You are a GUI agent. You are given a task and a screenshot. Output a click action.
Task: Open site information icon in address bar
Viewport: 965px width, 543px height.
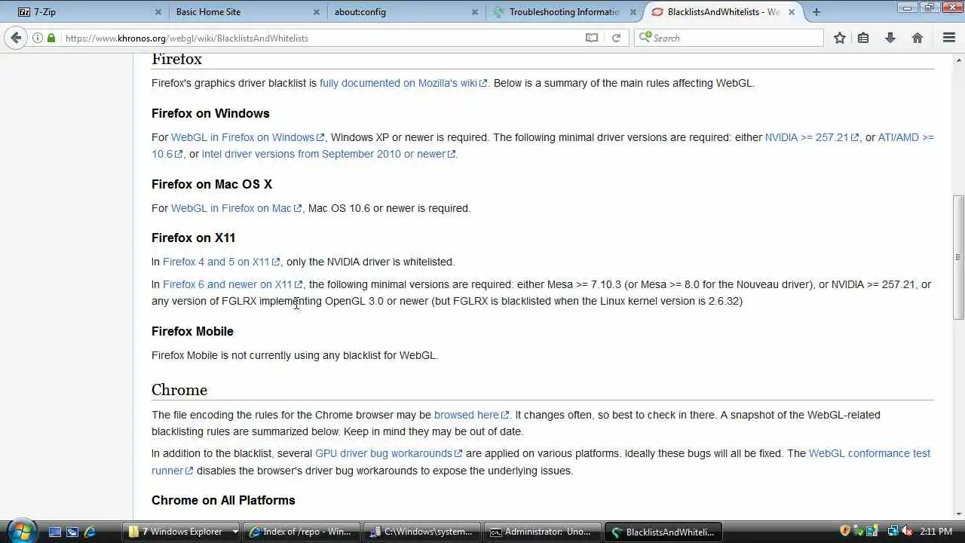(38, 38)
